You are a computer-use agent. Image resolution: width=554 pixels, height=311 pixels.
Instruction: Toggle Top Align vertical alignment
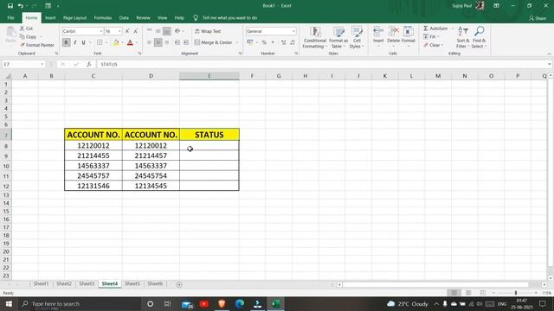tap(149, 31)
